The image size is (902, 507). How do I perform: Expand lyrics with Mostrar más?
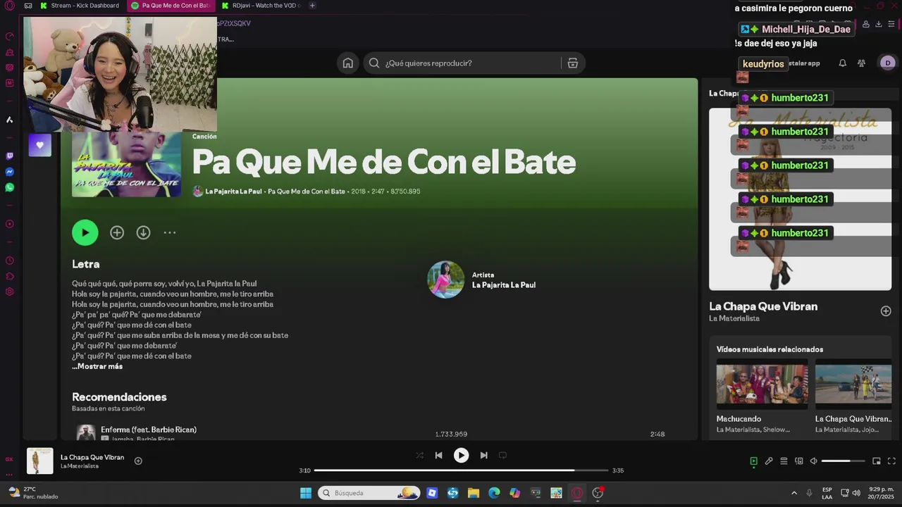click(x=97, y=366)
